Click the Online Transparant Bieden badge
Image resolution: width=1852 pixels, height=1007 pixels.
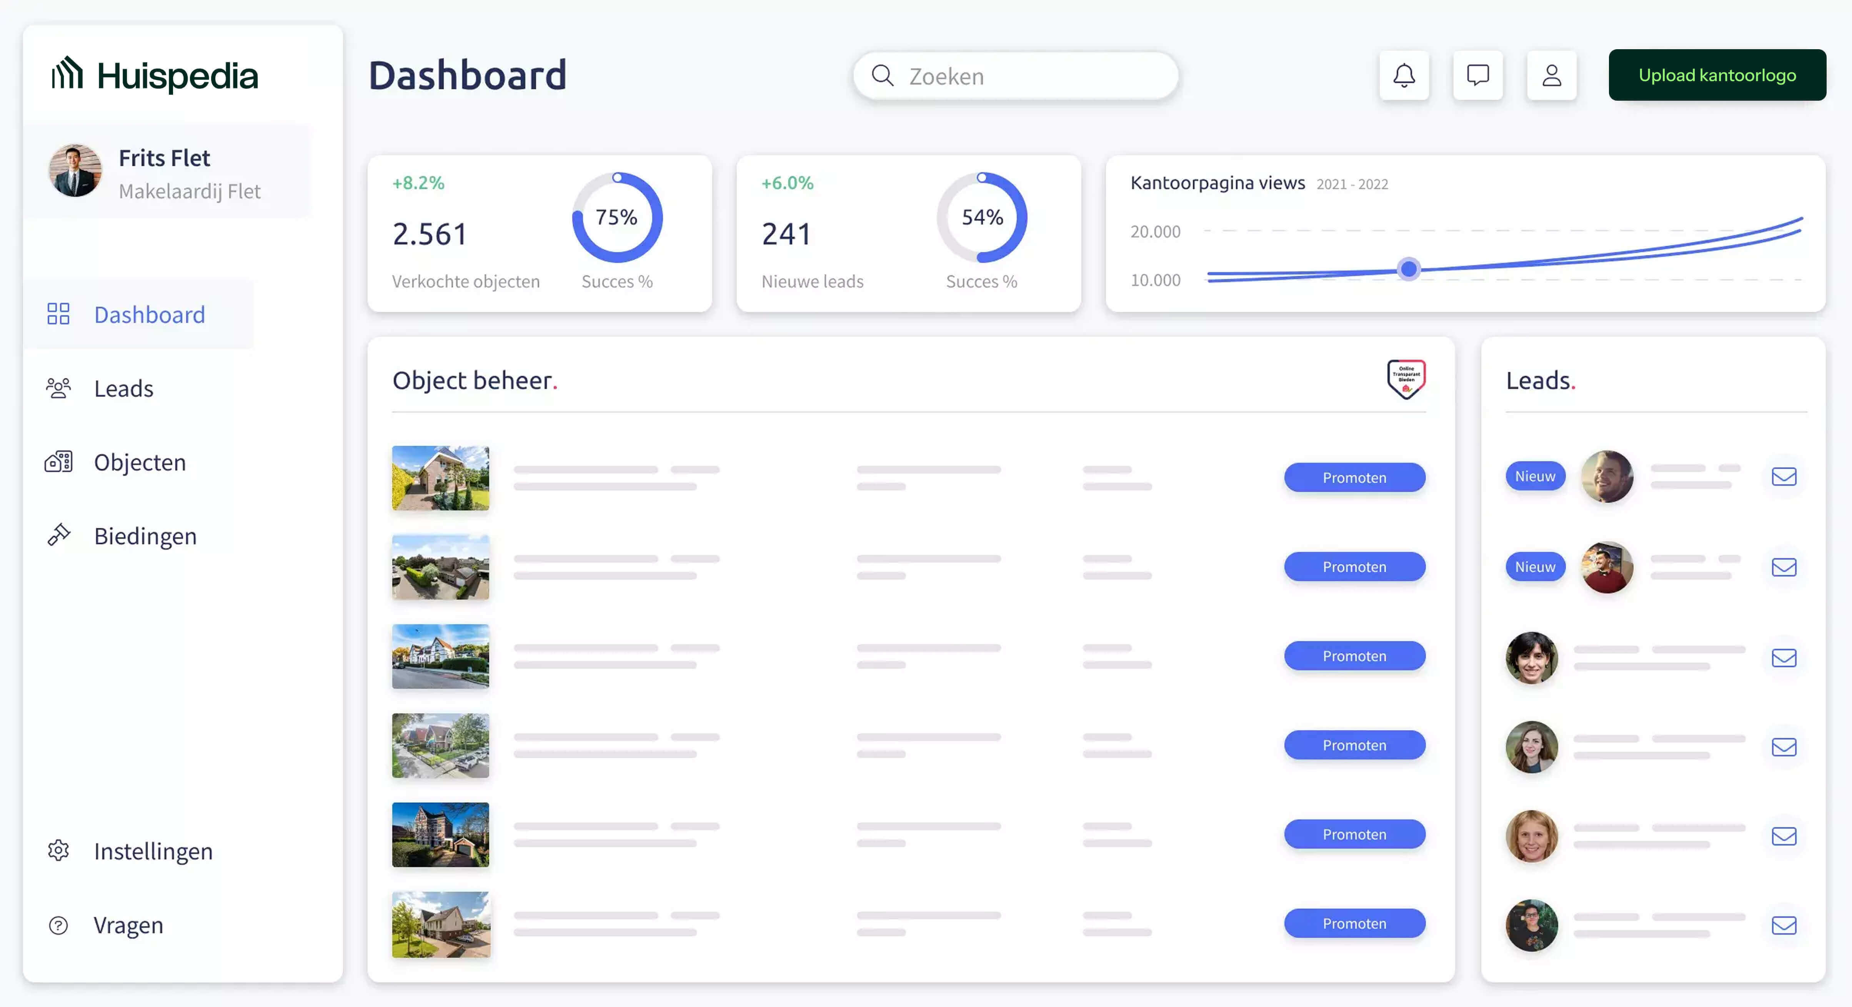[1406, 379]
